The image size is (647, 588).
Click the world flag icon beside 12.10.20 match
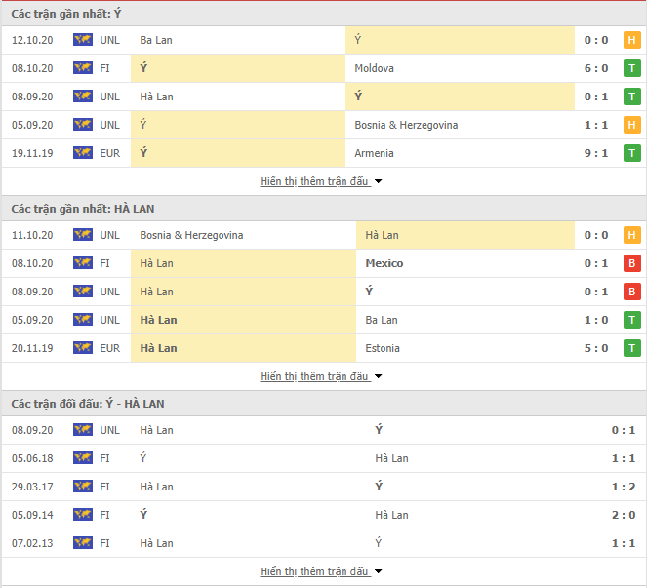tap(83, 40)
